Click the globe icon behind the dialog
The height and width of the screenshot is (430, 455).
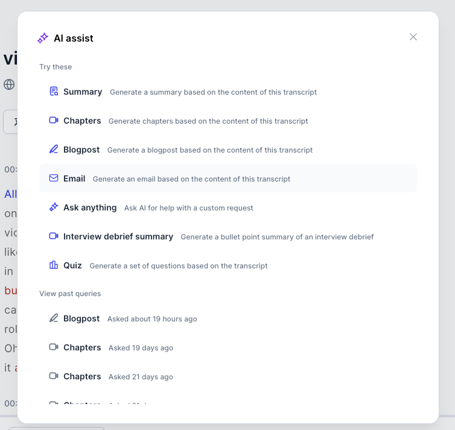[x=9, y=84]
